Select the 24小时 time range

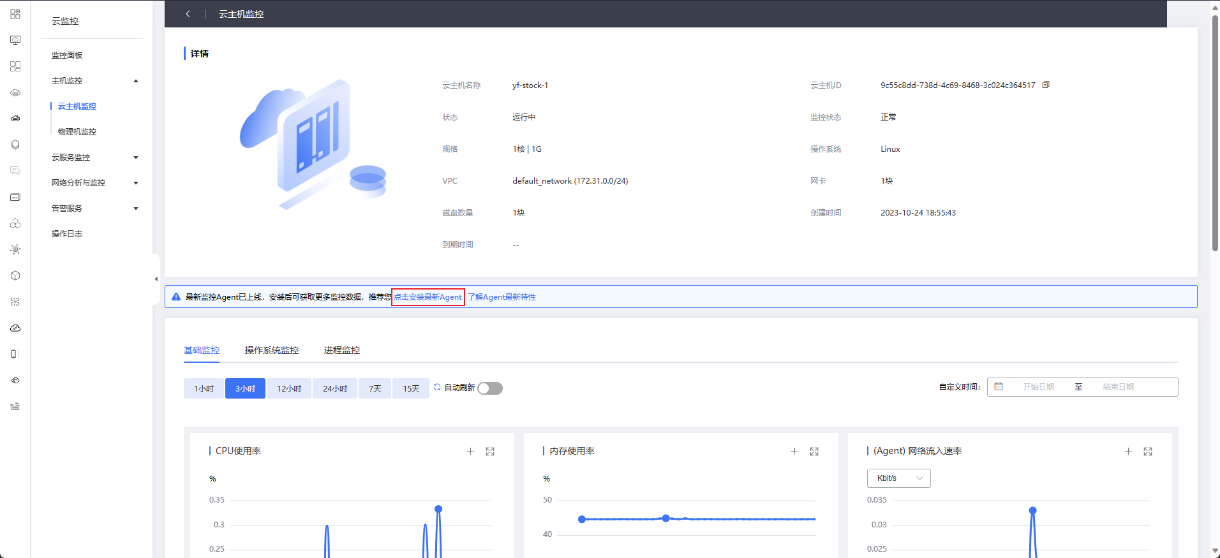pos(335,388)
